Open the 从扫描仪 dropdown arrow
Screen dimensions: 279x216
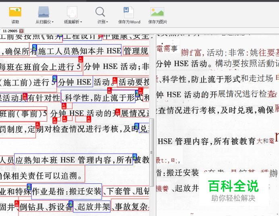[53, 22]
